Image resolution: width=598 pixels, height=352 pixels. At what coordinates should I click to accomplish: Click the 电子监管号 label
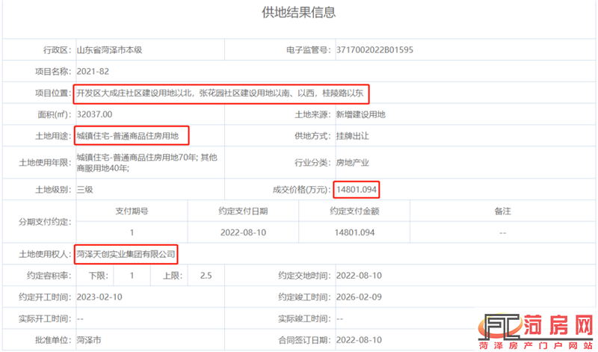(x=309, y=50)
